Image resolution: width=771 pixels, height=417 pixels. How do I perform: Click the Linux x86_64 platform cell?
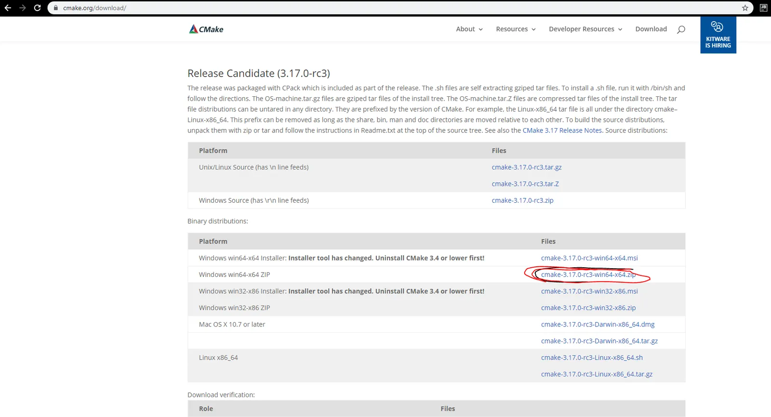click(218, 358)
